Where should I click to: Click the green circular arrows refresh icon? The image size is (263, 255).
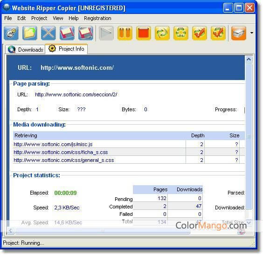(x=162, y=33)
